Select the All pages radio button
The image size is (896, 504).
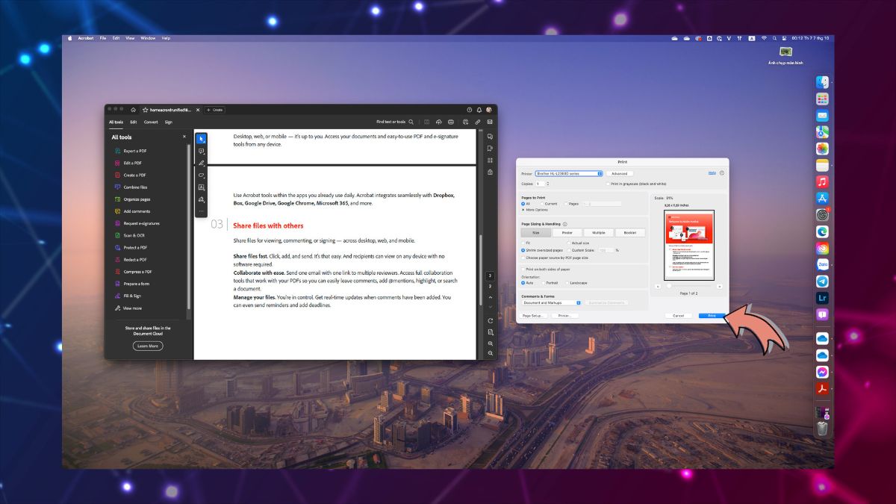523,203
